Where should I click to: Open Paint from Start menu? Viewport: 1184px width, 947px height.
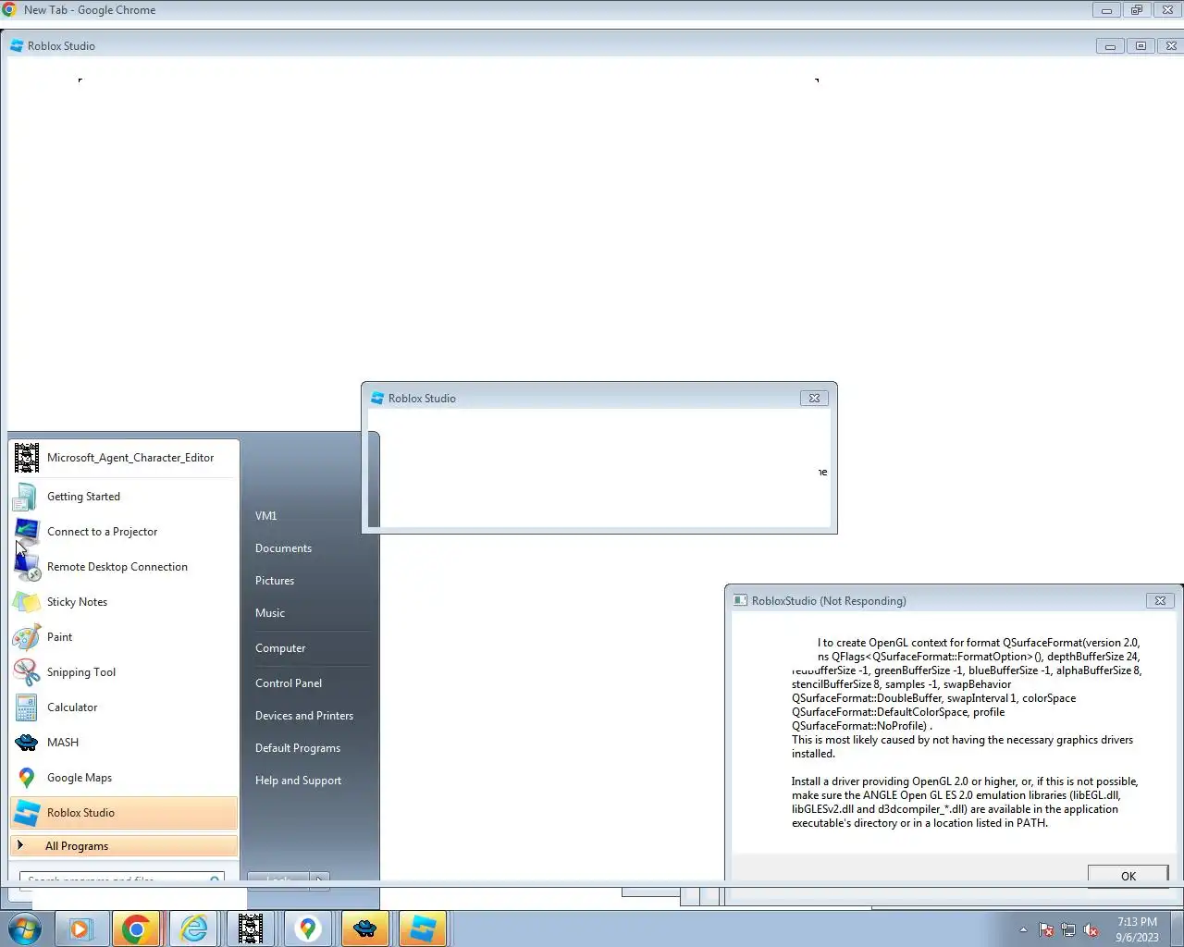pos(124,637)
